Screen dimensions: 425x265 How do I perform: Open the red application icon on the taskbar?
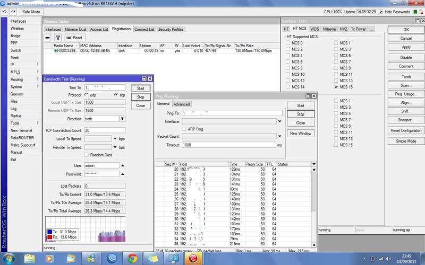193,259
